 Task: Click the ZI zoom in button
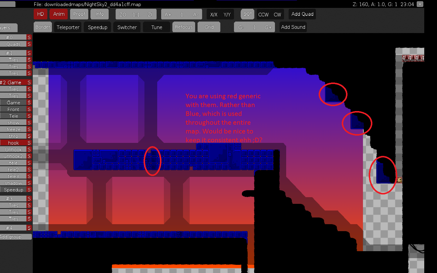(x=150, y=15)
